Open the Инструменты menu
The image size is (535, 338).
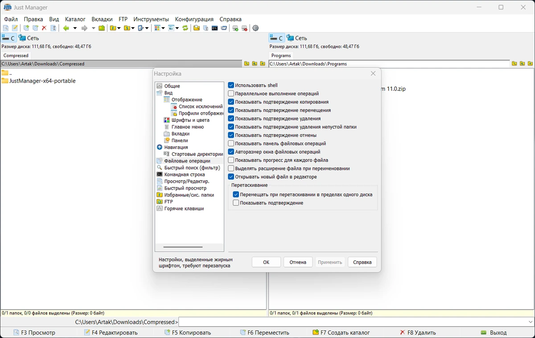click(151, 19)
